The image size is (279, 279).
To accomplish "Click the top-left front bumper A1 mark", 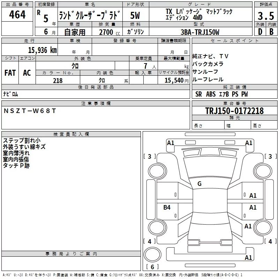I will (171, 143).
